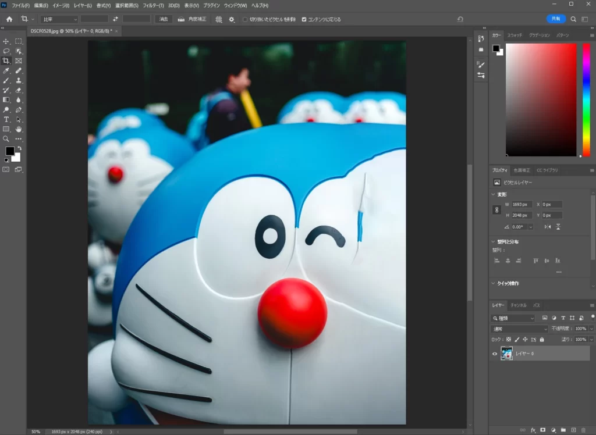The height and width of the screenshot is (435, 596).
Task: Switch to the チャンネル tab
Action: [519, 305]
